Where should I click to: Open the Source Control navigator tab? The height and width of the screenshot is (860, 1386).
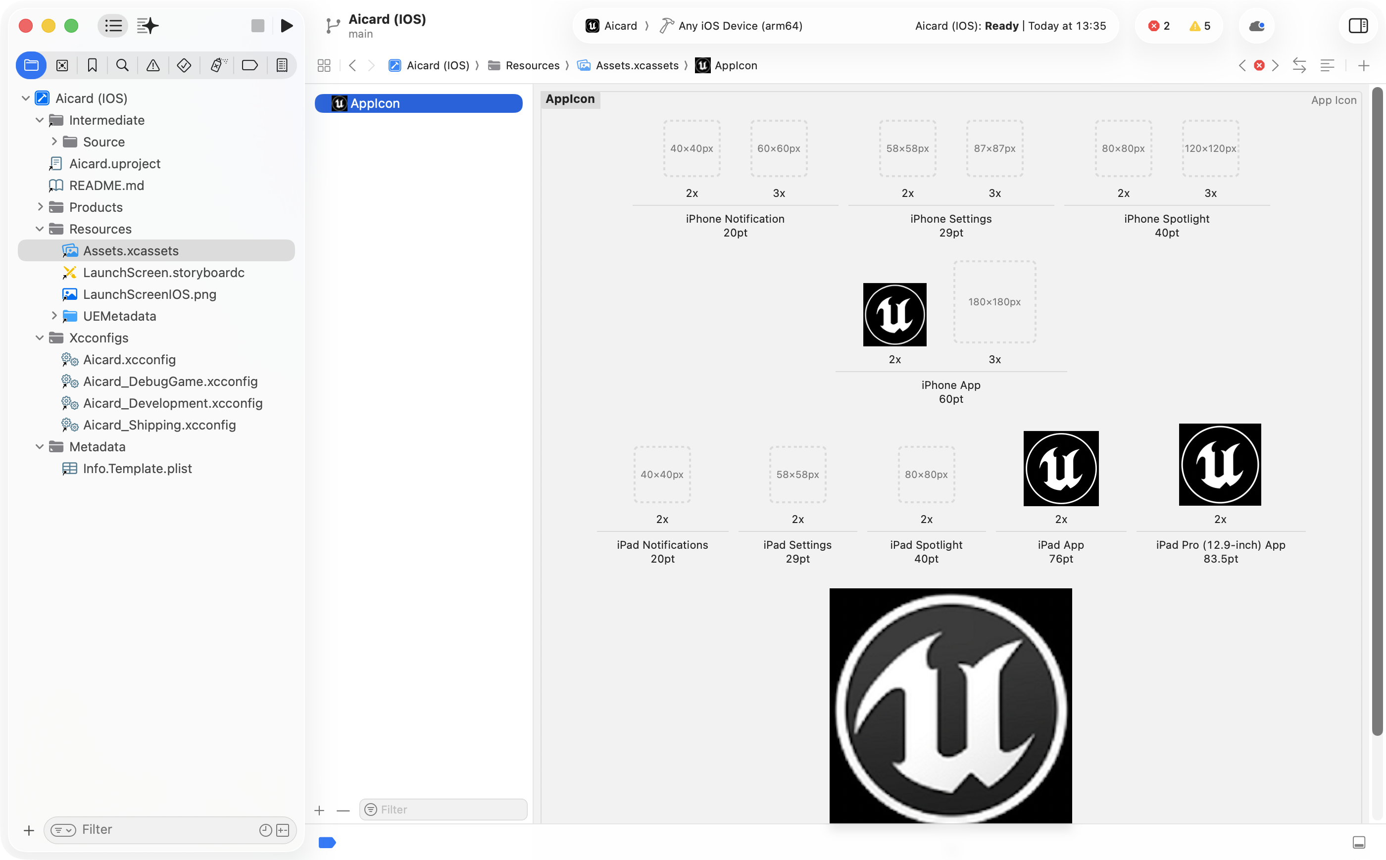tap(62, 65)
